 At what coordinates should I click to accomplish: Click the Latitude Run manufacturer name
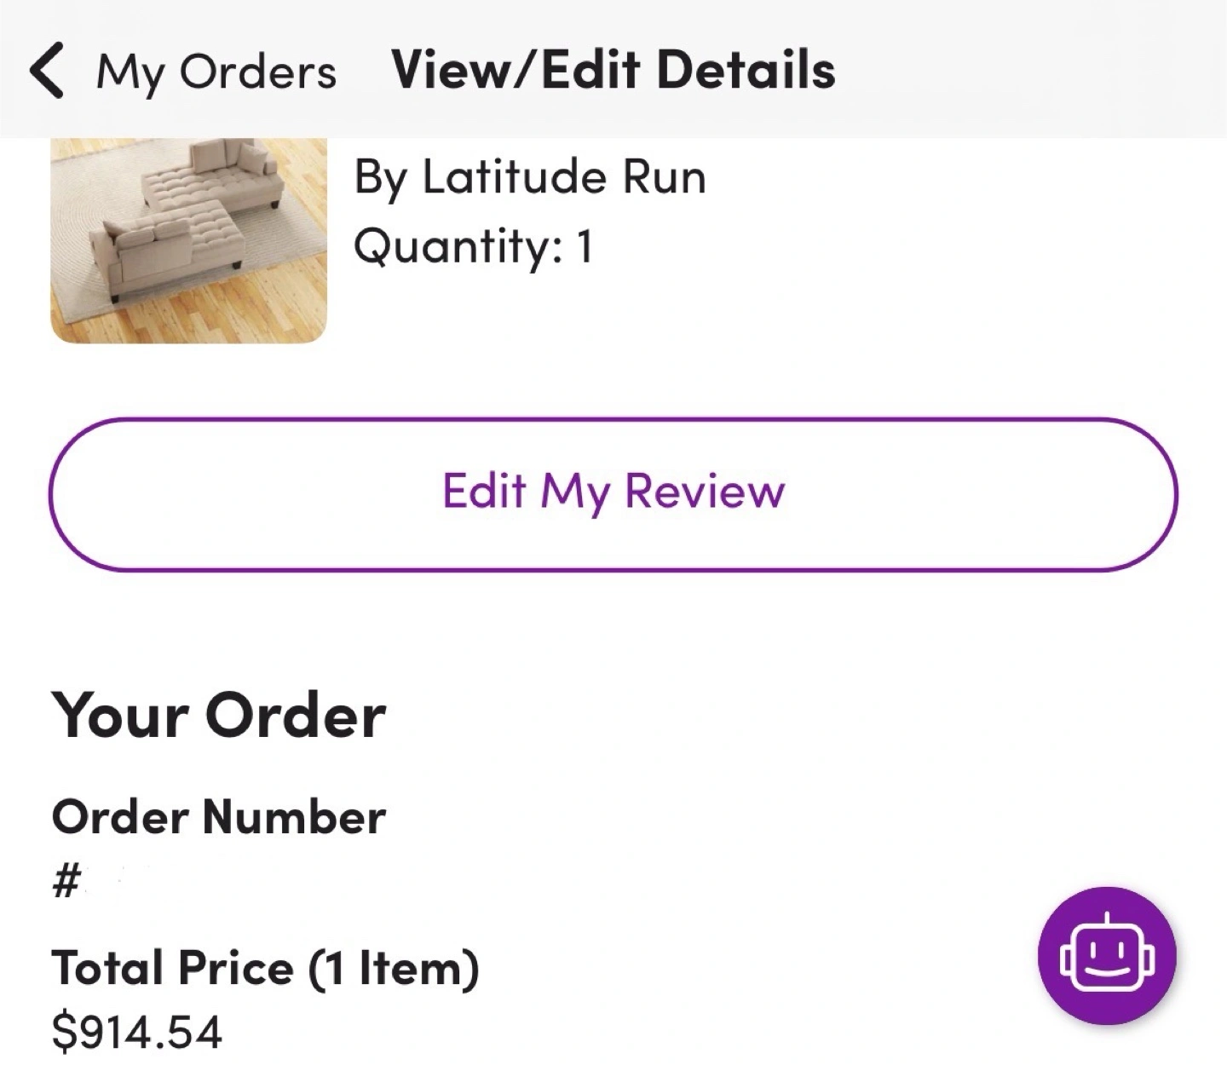(x=565, y=177)
